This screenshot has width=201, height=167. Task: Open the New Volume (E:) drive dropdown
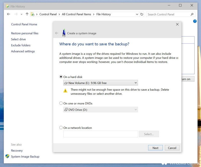click(x=101, y=83)
